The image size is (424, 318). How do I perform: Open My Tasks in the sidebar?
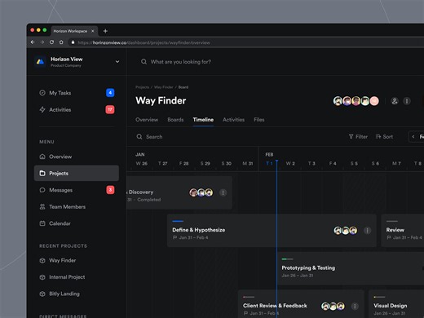click(60, 93)
